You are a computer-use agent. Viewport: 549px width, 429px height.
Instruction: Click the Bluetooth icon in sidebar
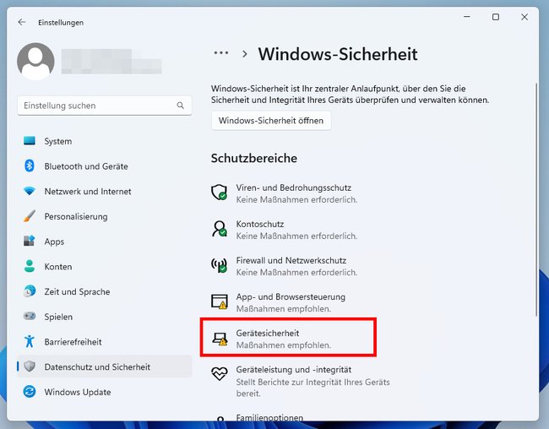point(30,166)
